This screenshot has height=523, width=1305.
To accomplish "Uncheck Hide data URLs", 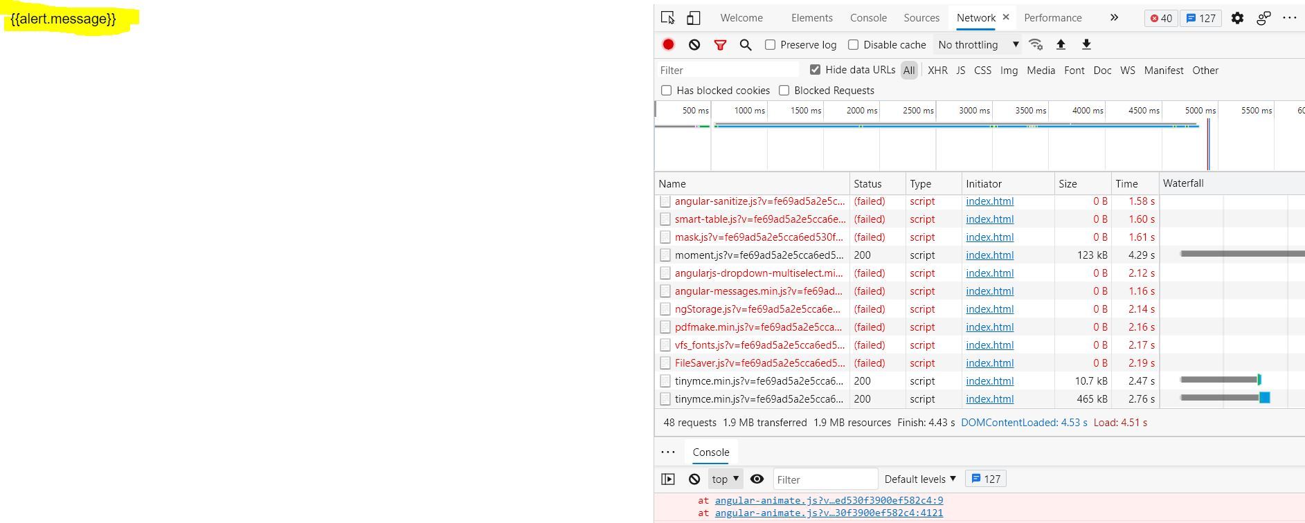I will 815,70.
